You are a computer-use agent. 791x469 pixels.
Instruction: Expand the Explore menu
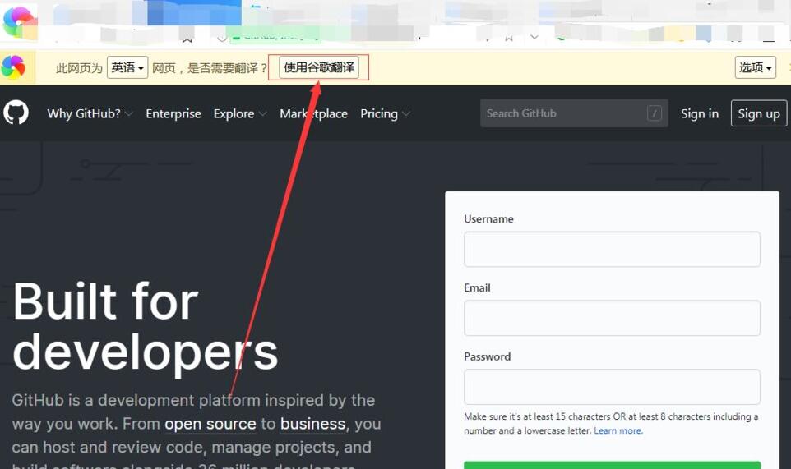[x=239, y=114]
